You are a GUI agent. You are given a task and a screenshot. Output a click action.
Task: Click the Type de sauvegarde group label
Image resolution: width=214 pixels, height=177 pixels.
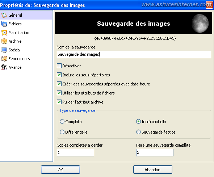77,110
